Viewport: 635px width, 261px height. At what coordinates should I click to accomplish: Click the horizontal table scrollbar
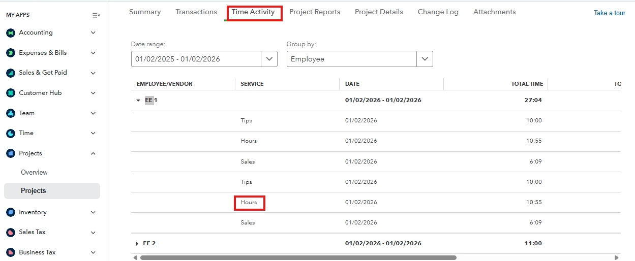click(x=298, y=257)
